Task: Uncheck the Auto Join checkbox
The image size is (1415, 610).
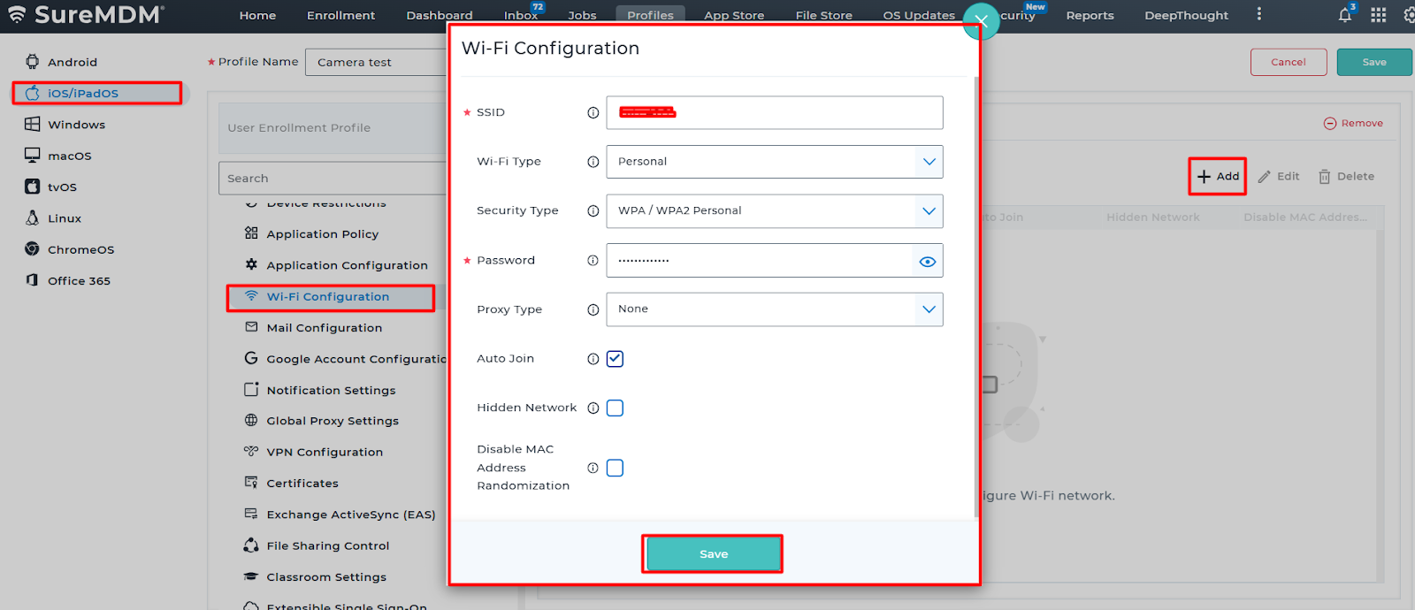Action: pyautogui.click(x=616, y=359)
